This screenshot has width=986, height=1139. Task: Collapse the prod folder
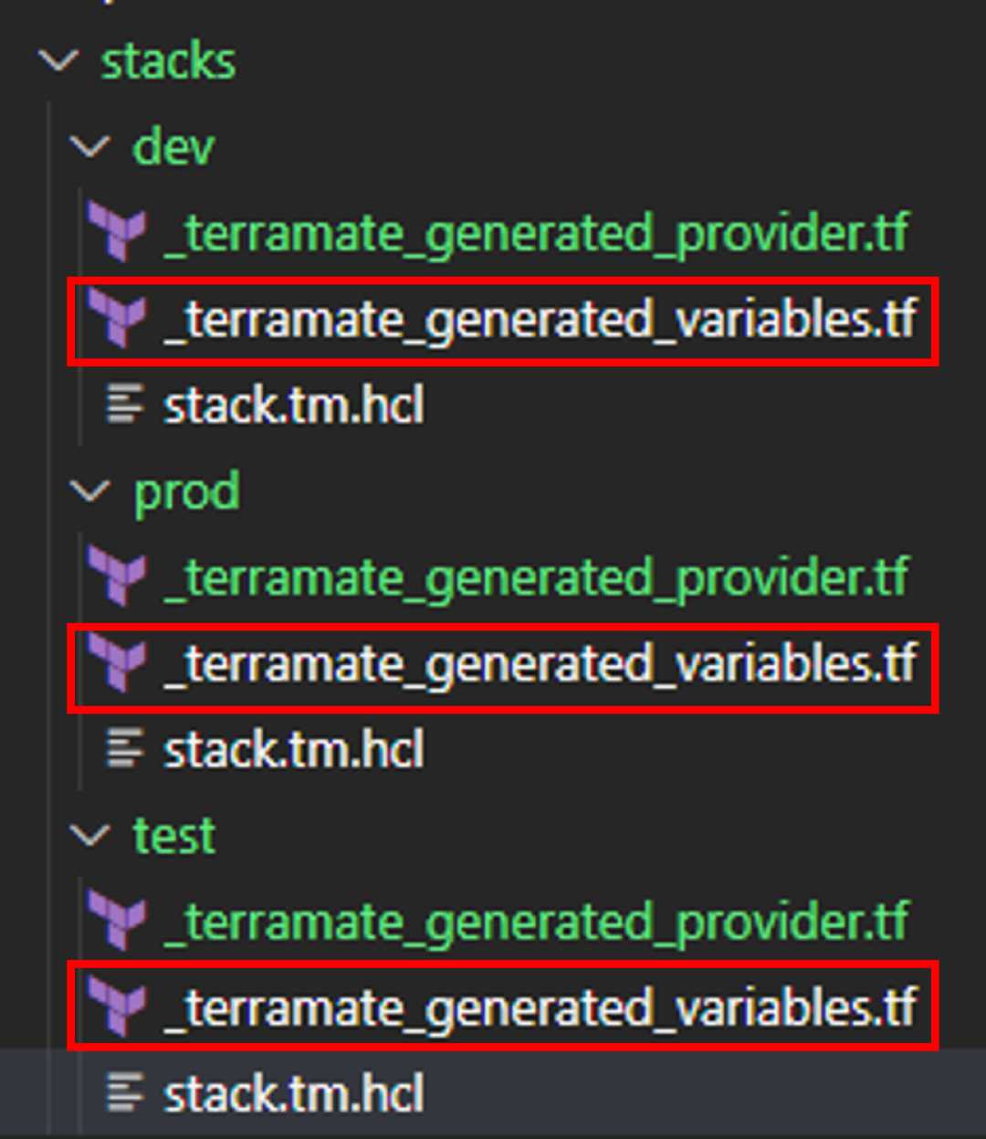coord(89,491)
